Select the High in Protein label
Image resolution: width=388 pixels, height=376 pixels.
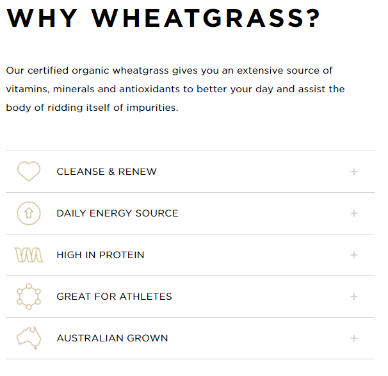click(x=101, y=255)
